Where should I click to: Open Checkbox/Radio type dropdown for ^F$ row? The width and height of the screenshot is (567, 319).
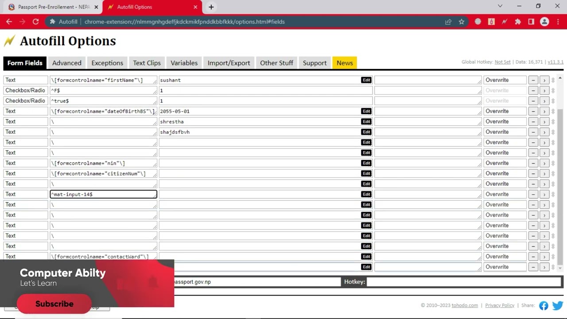tap(26, 90)
